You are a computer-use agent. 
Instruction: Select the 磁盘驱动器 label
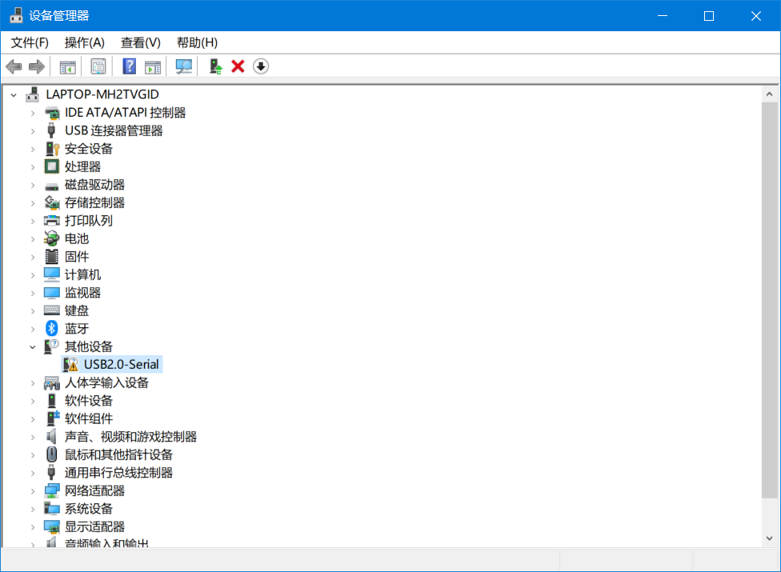click(94, 185)
